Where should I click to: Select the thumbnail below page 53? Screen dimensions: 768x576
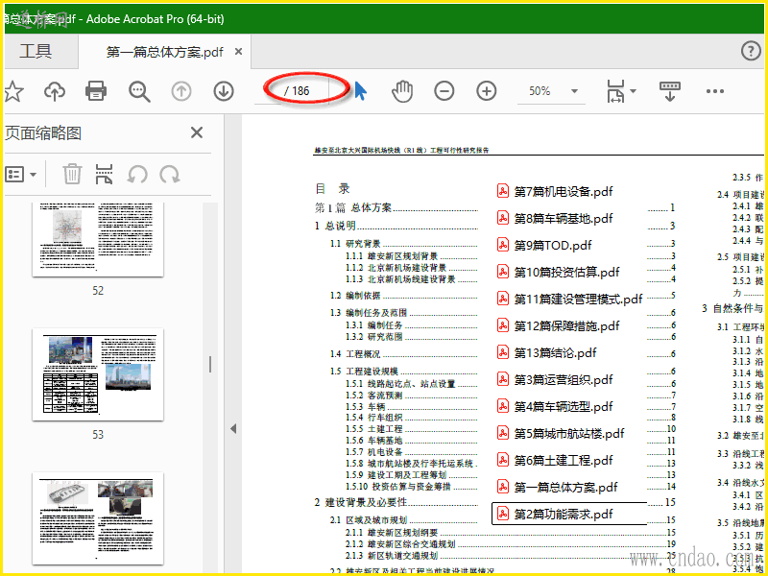click(98, 518)
